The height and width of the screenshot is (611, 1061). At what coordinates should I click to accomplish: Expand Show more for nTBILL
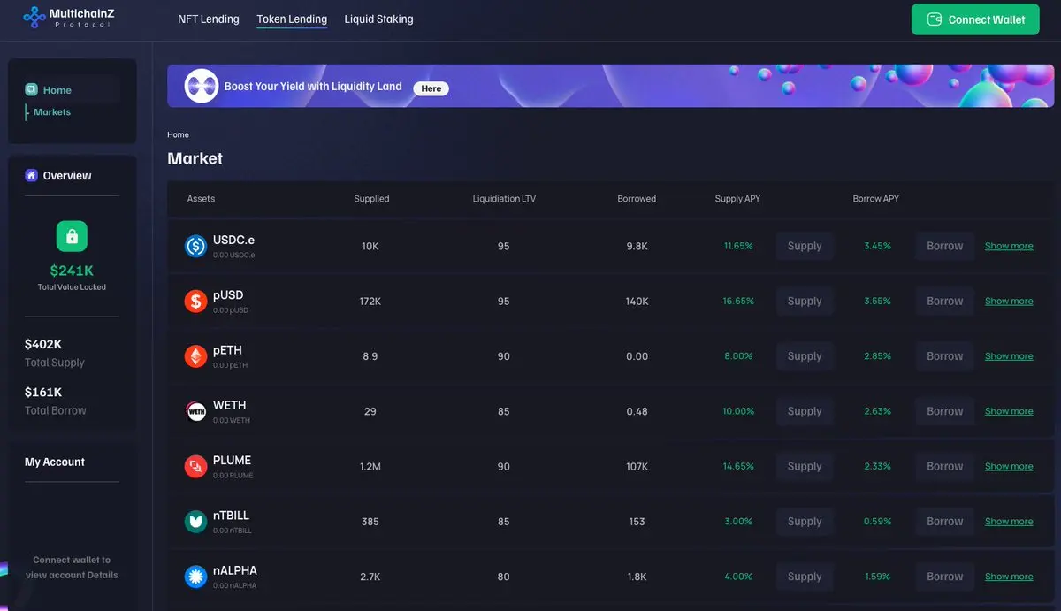(1009, 521)
